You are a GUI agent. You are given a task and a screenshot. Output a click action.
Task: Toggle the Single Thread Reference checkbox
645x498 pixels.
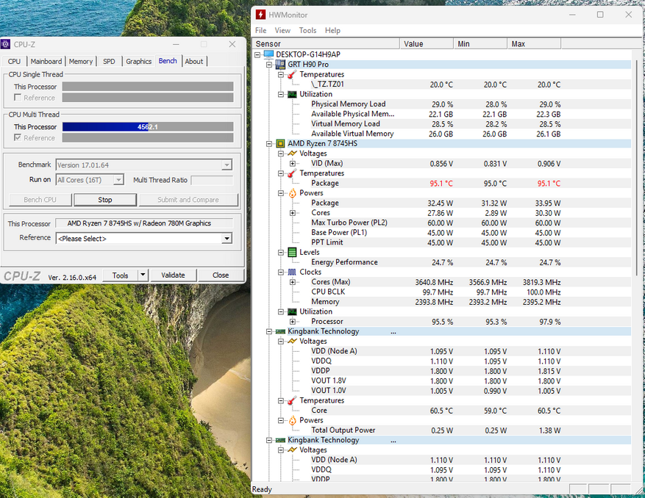click(18, 98)
